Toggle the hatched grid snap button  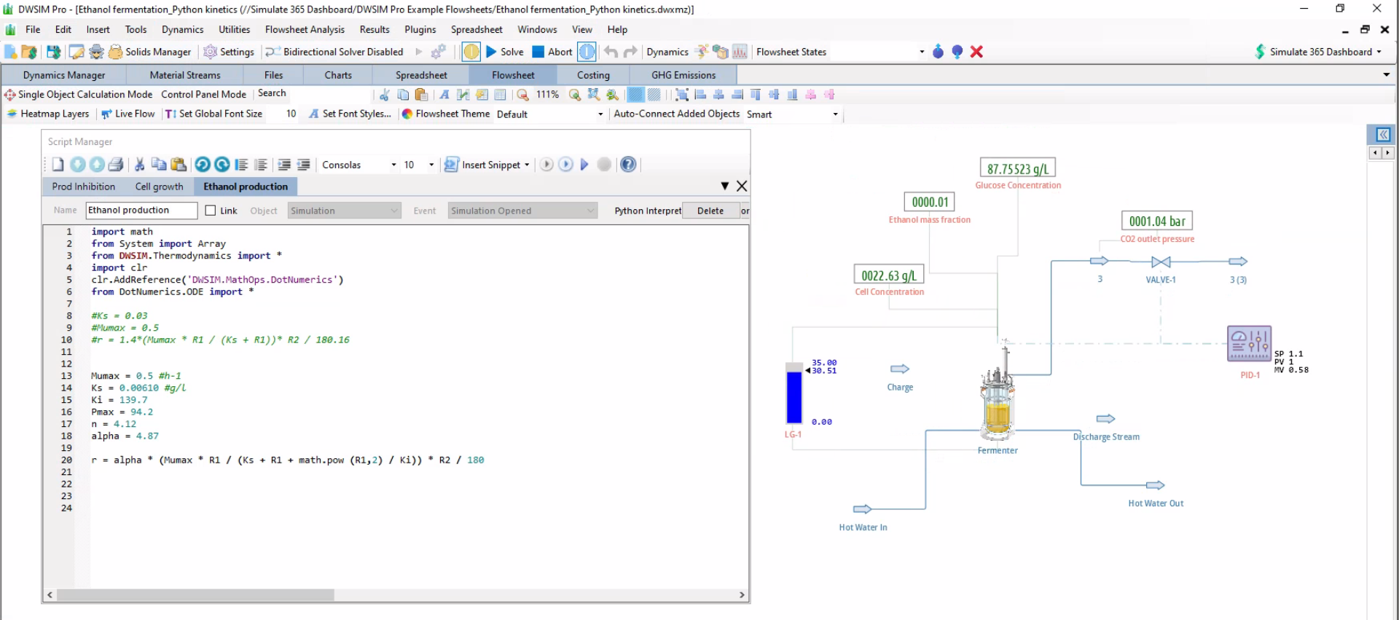654,95
